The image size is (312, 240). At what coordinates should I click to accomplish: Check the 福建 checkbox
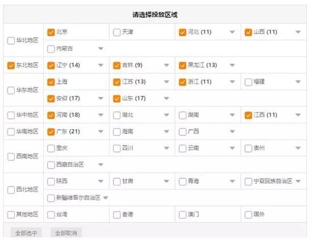[x=248, y=82]
